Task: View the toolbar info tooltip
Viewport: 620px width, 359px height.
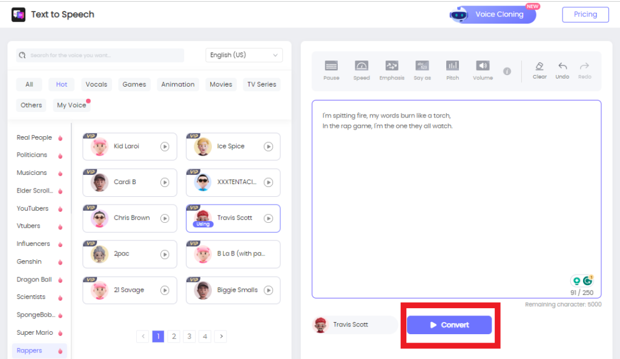Action: pyautogui.click(x=507, y=71)
